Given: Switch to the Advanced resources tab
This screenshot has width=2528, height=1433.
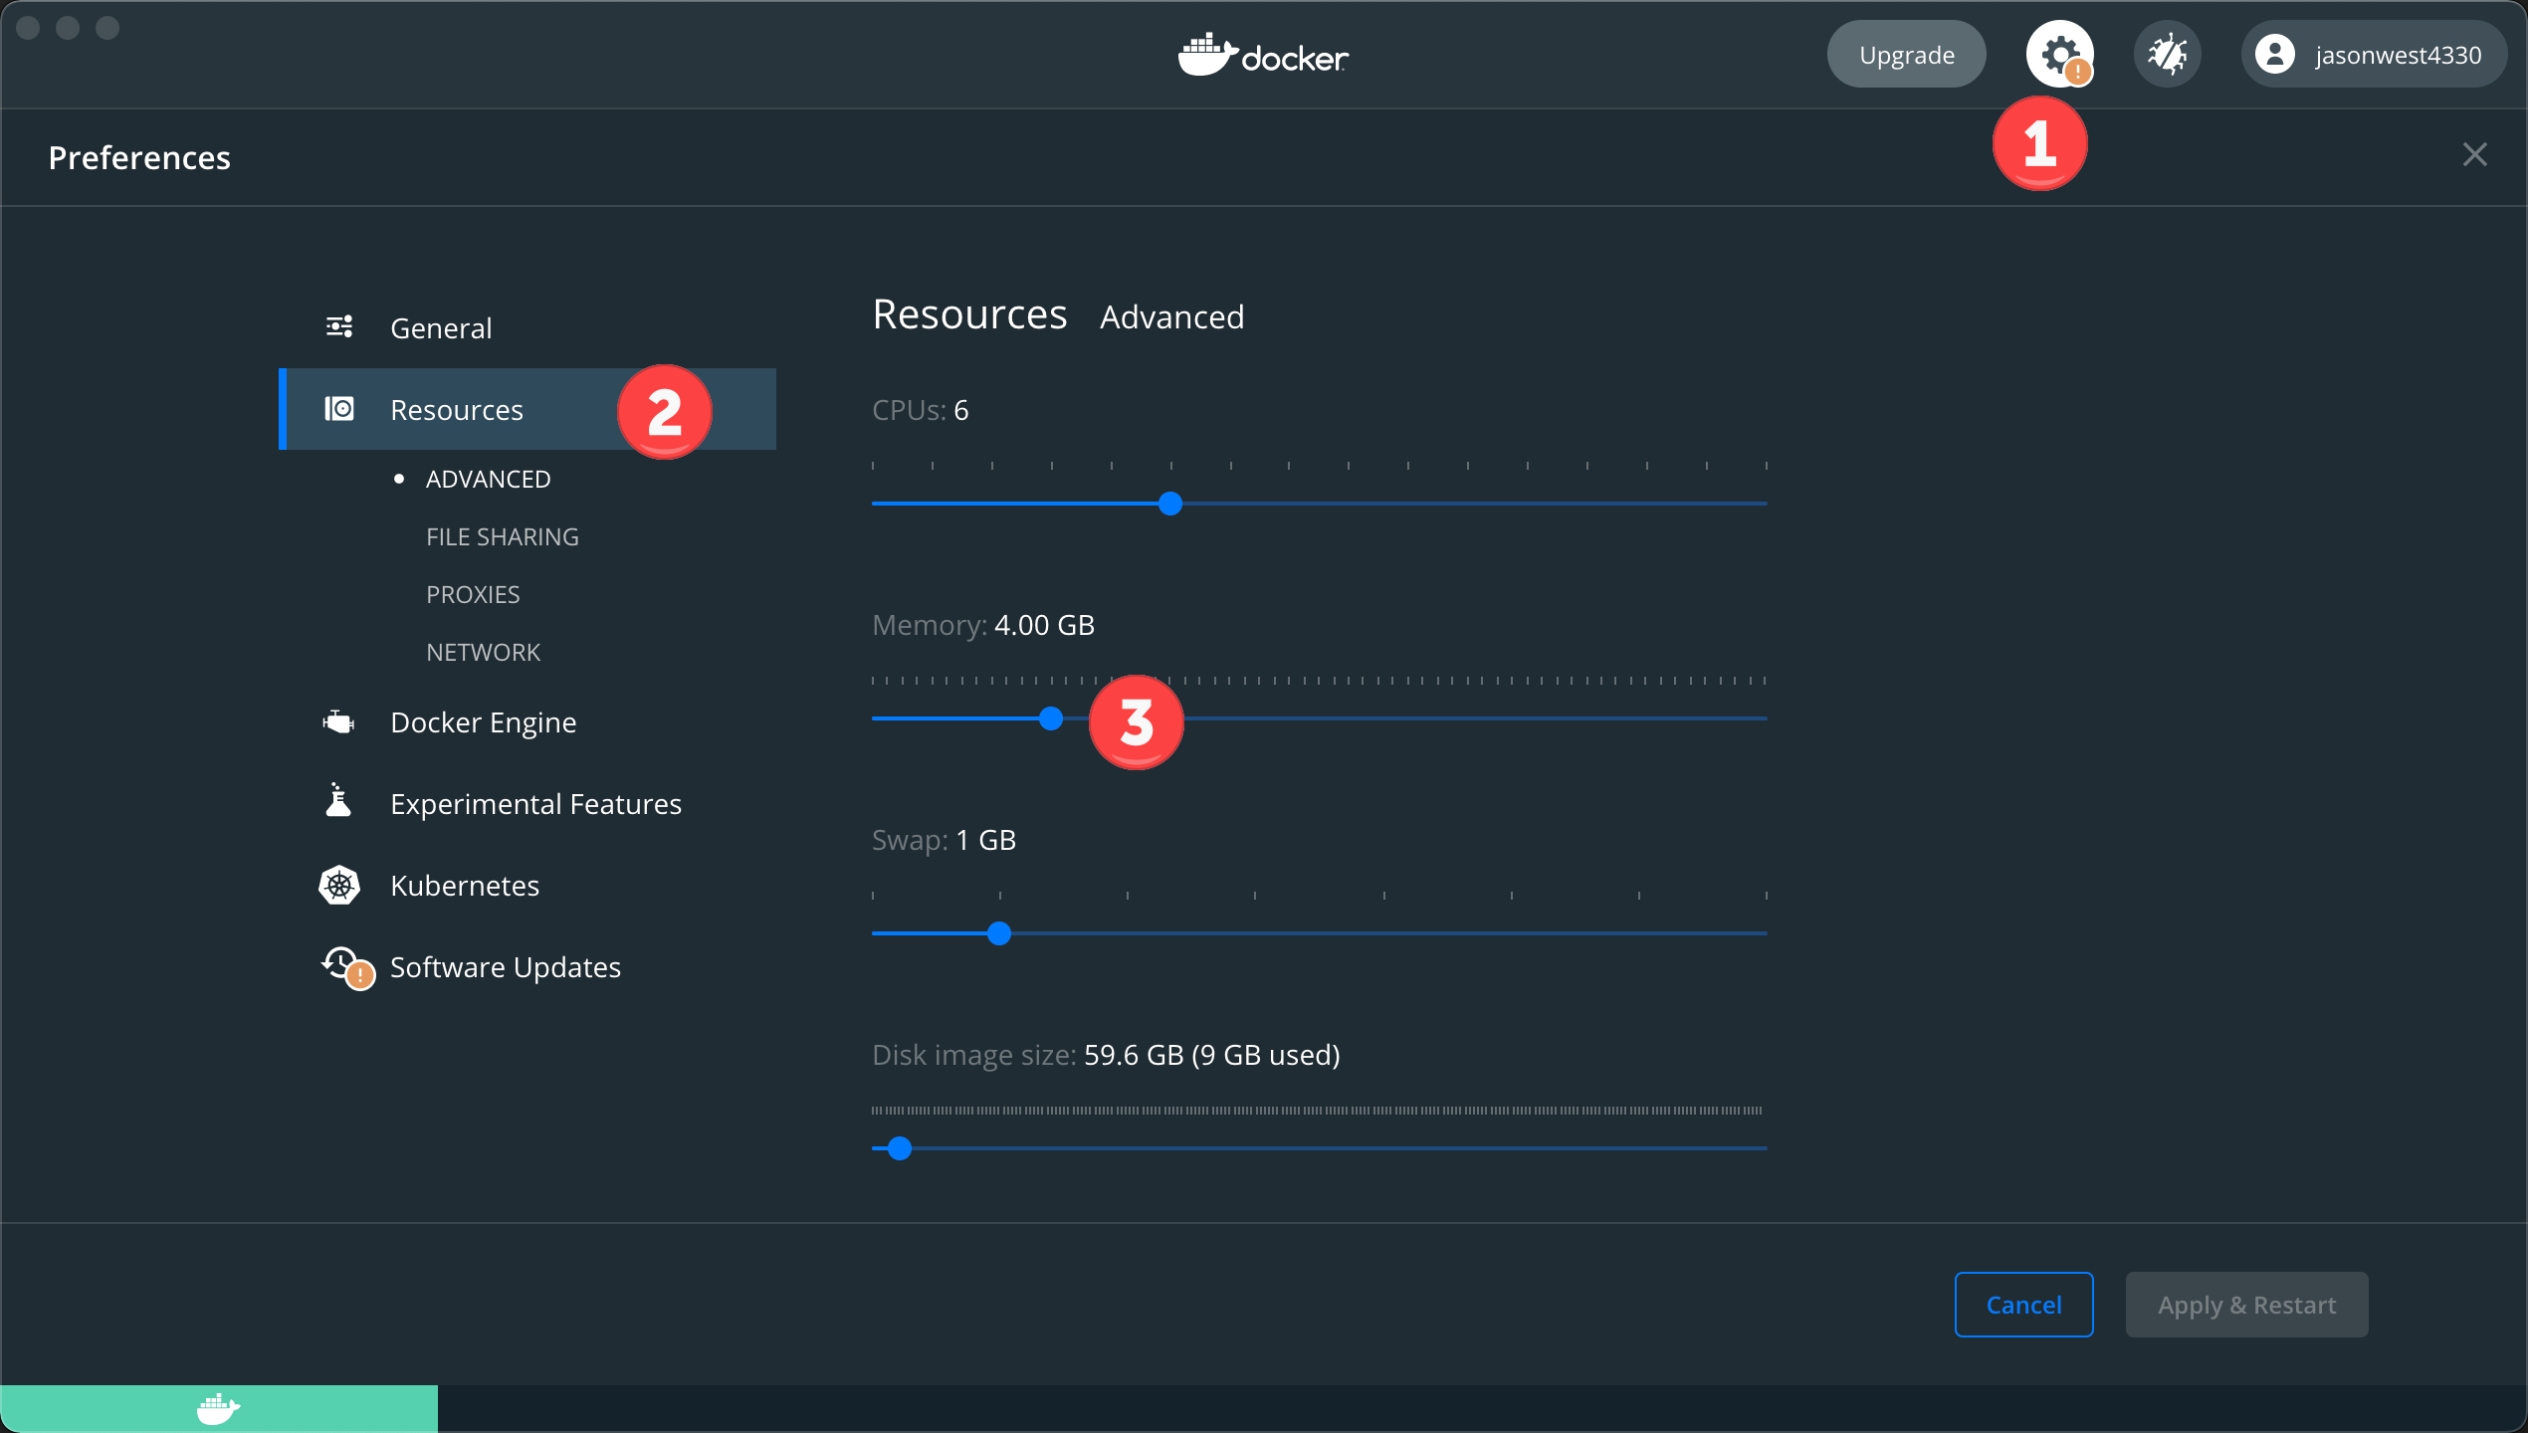Looking at the screenshot, I should click(1171, 316).
